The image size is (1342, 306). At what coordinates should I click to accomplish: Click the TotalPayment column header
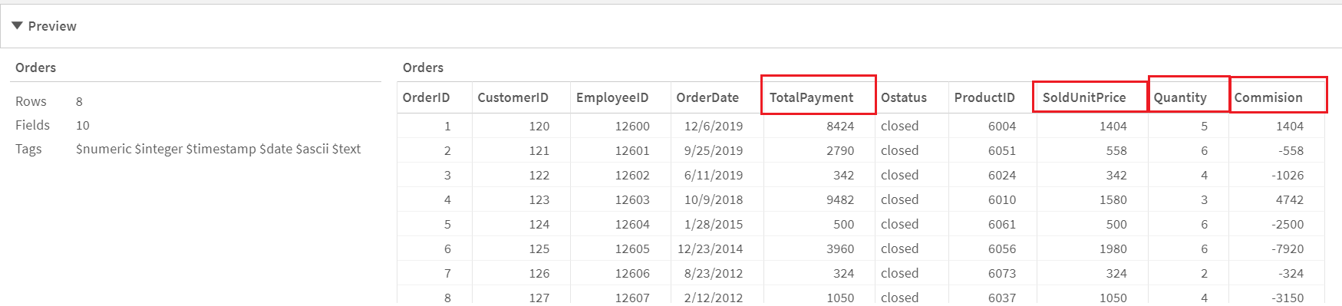click(x=811, y=97)
